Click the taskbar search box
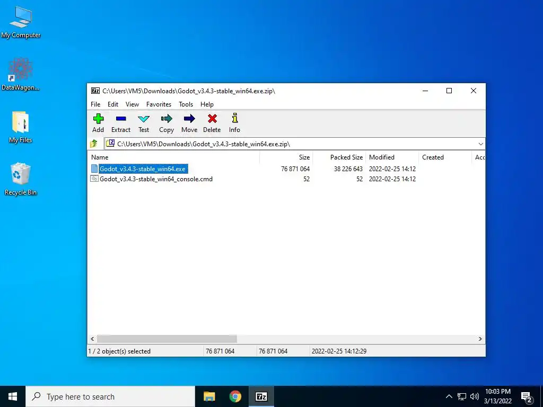Viewport: 543px width, 407px height. [110, 396]
